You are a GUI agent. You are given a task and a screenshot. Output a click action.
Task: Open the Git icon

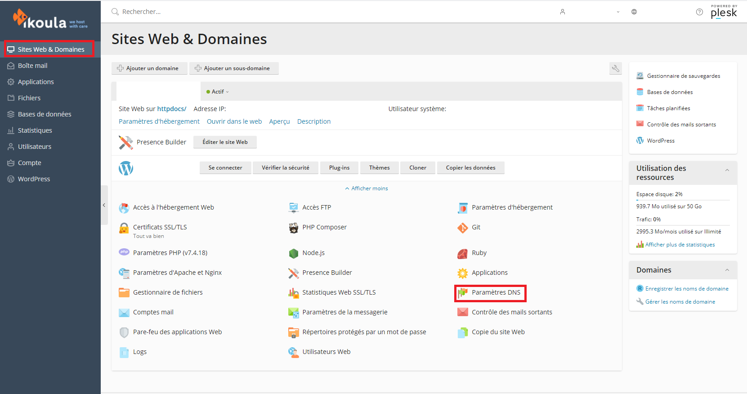coord(463,228)
